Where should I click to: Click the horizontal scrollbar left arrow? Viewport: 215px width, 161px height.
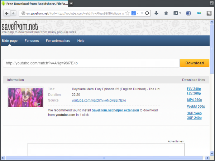pyautogui.click(x=3, y=158)
